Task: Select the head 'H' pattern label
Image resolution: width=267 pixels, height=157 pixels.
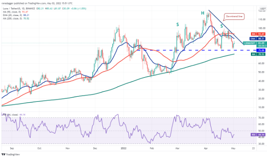Action: 202,13
